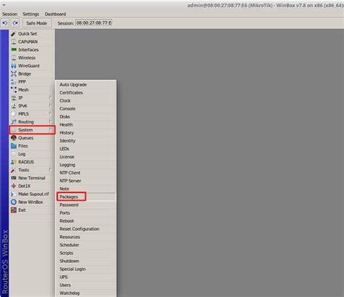
Task: Click the Routing icon
Action: 14,122
